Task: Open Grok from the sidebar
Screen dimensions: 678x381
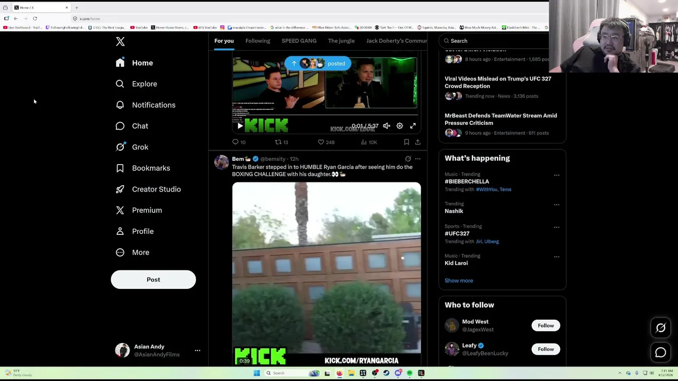Action: tap(132, 147)
